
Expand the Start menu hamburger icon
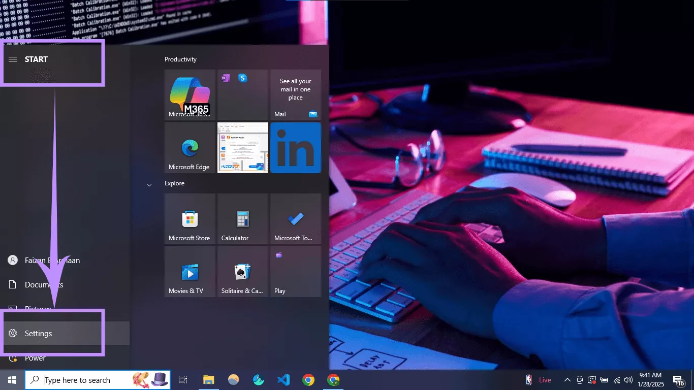point(12,59)
